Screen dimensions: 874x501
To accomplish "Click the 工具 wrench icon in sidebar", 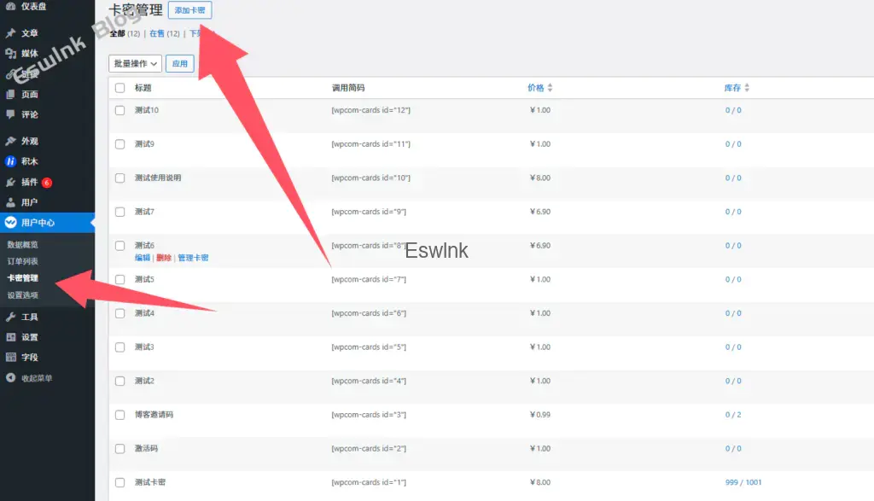I will coord(10,317).
